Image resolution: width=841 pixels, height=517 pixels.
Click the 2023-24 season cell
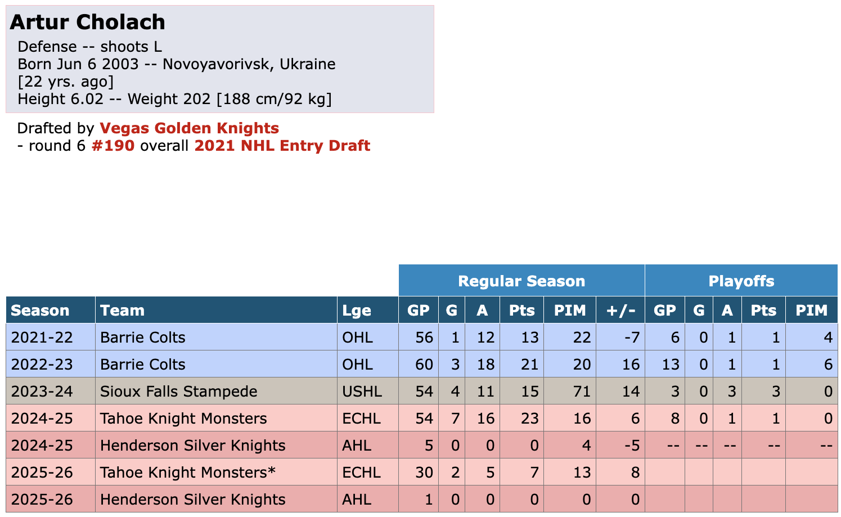(42, 392)
